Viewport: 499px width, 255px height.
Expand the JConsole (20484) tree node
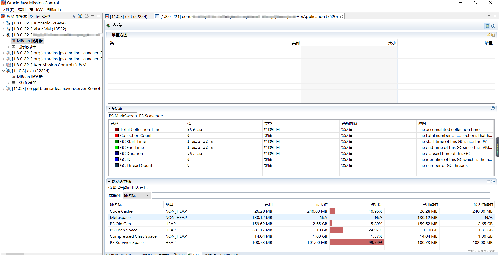(3, 23)
